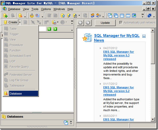Click the tile windows horizontally icon
This screenshot has height=130, width=158.
(x=122, y=16)
